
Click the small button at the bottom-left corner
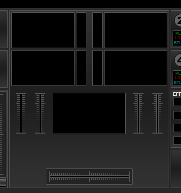pyautogui.click(x=3, y=183)
